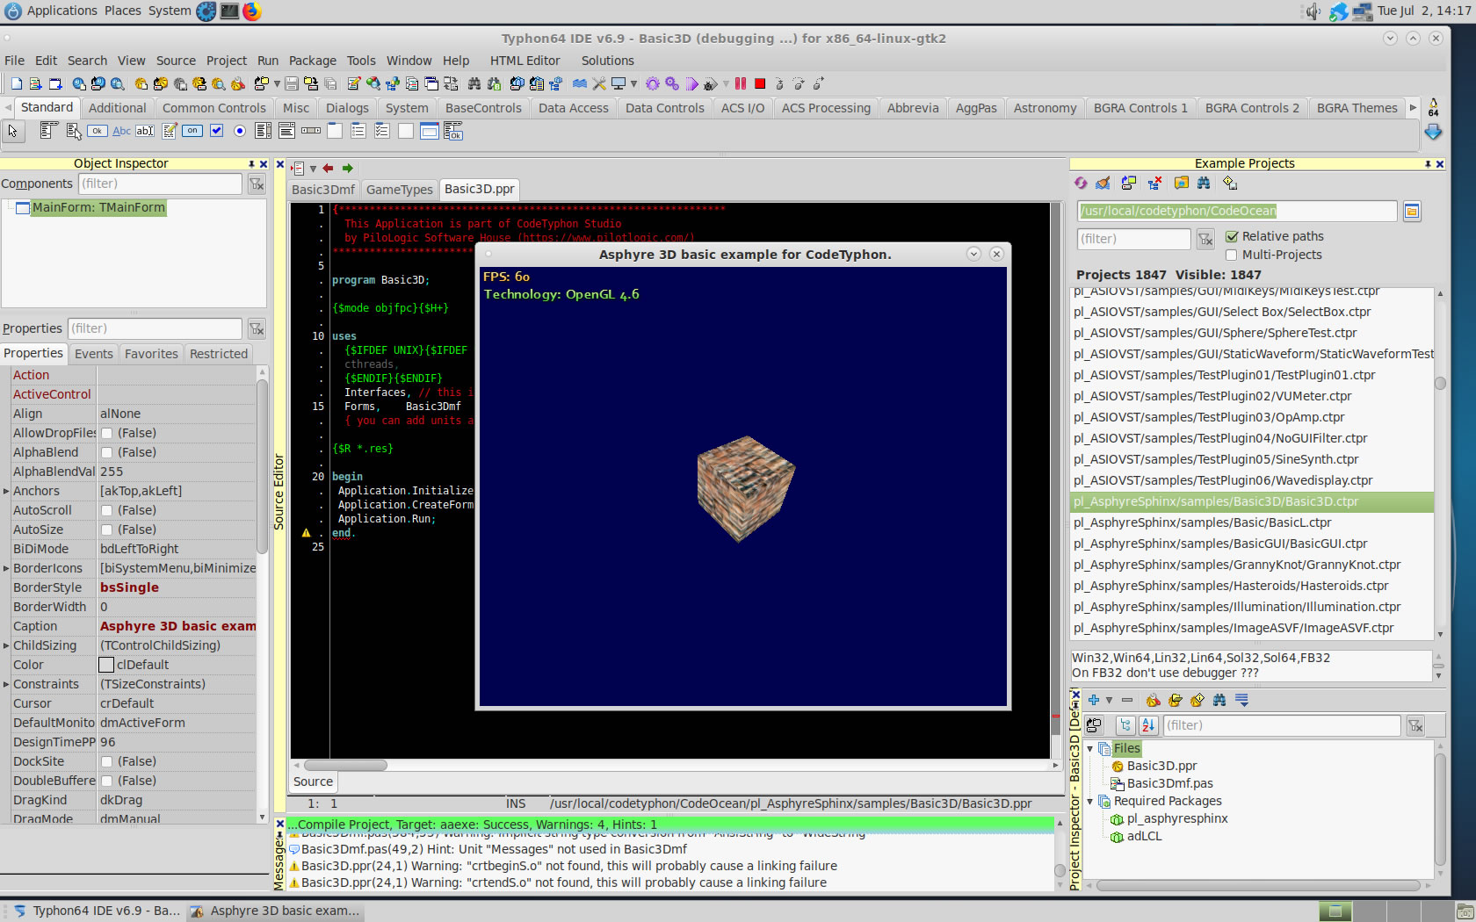Click the red back arrow in Source Editor

[328, 168]
